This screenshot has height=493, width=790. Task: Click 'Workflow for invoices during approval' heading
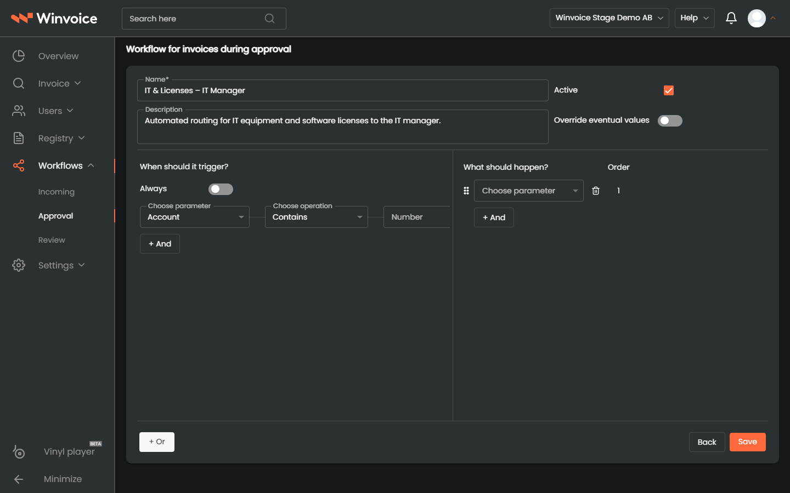click(208, 49)
